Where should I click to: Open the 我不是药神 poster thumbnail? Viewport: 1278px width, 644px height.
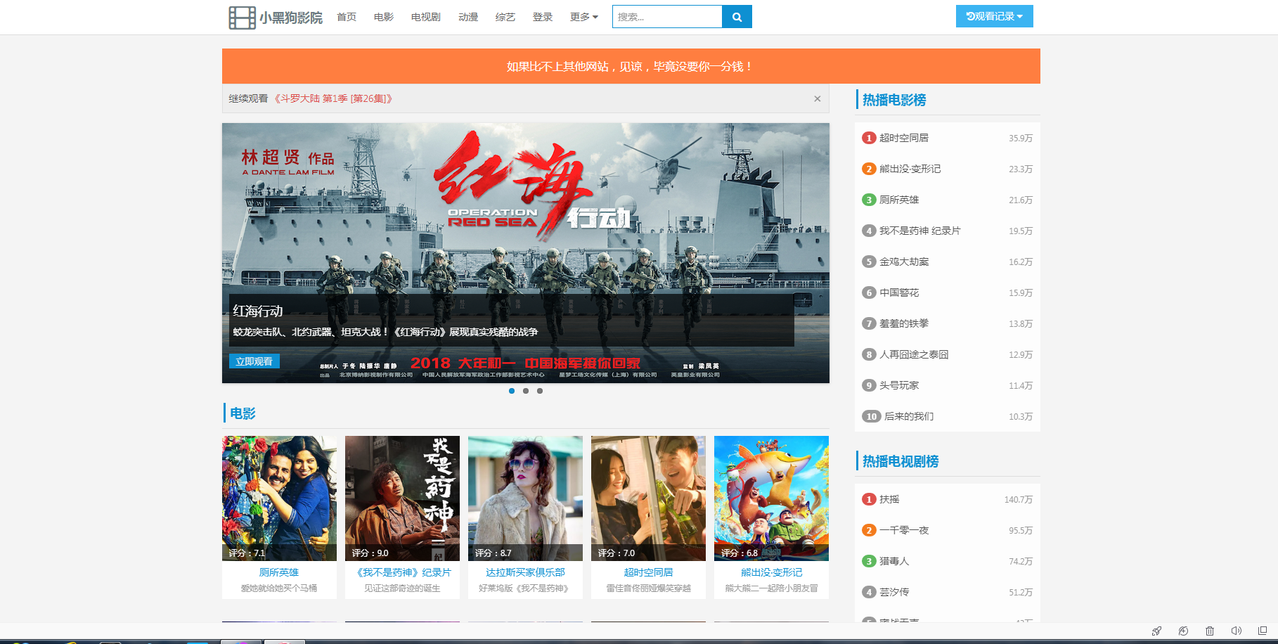[402, 498]
